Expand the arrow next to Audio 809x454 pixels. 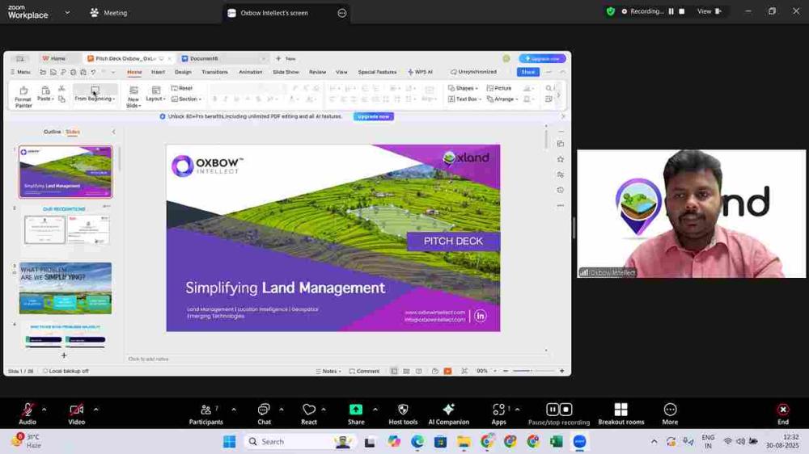click(44, 409)
